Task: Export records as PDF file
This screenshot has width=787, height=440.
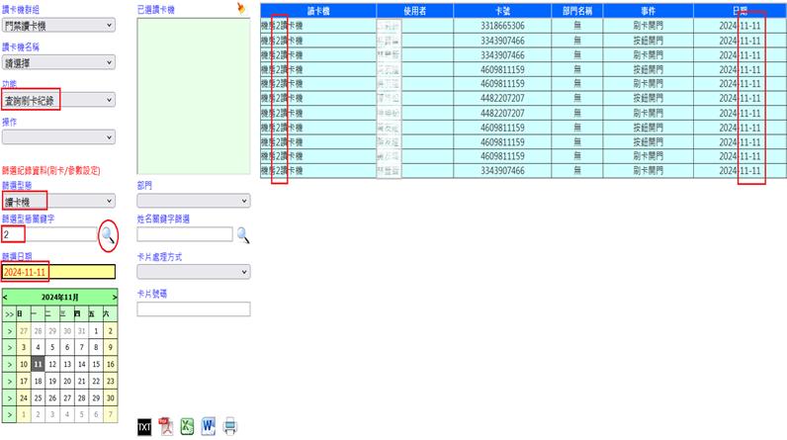Action: tap(166, 426)
